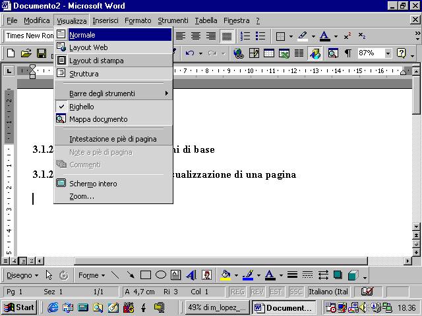Open the Disegno drawing menu
This screenshot has width=422, height=316.
[22, 275]
